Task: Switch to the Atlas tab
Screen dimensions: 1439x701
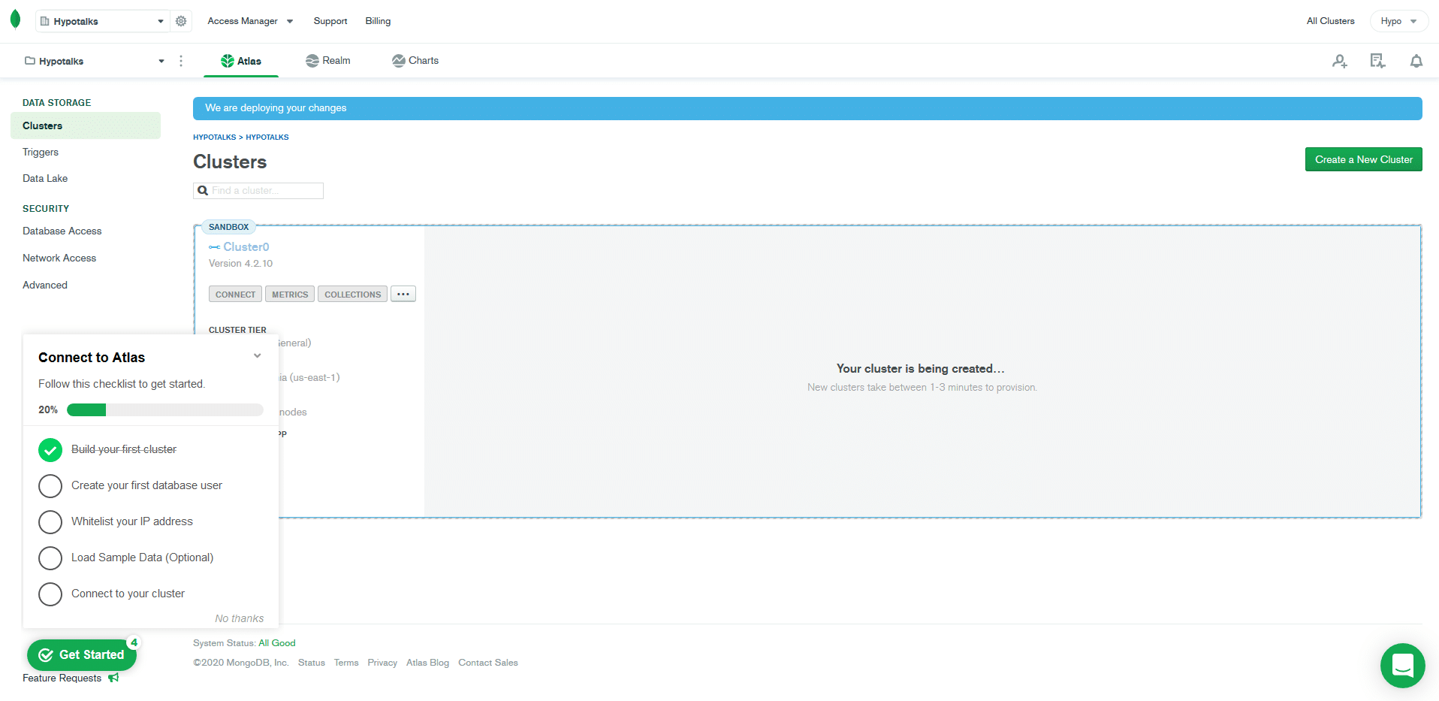Action: pyautogui.click(x=241, y=61)
